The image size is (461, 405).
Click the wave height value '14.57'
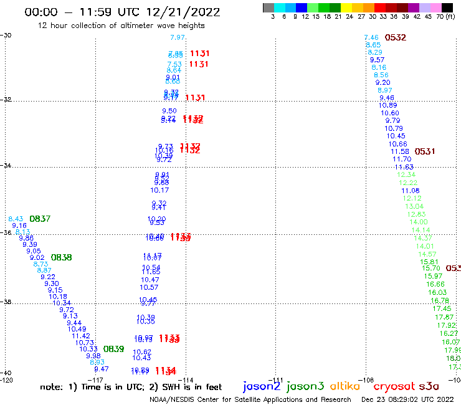tap(427, 254)
